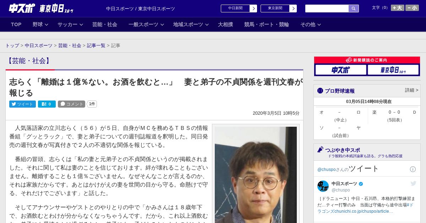Image resolution: width=426 pixels, height=223 pixels.
Task: Click the site search input field
Action: click(327, 8)
